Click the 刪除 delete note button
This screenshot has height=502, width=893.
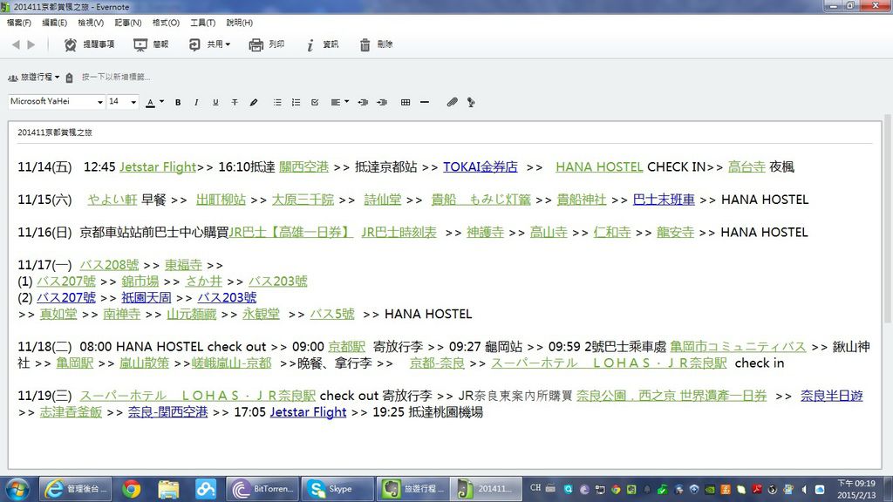(x=379, y=44)
